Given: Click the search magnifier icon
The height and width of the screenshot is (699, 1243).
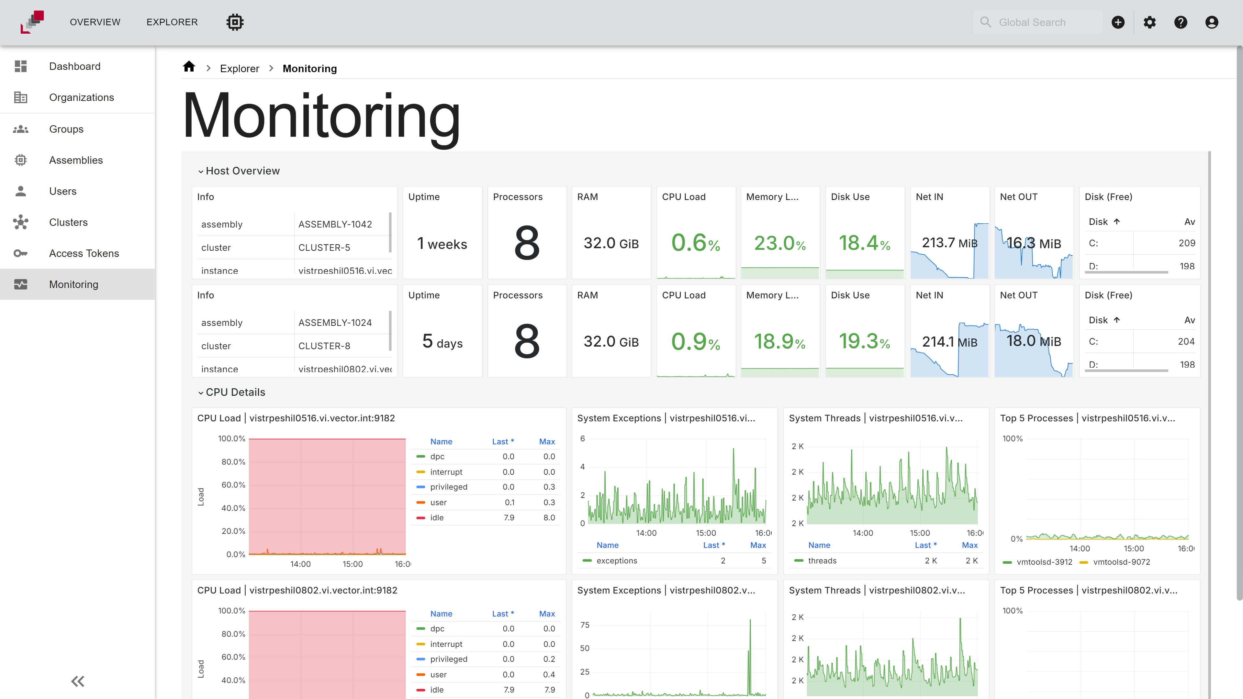Looking at the screenshot, I should [986, 22].
